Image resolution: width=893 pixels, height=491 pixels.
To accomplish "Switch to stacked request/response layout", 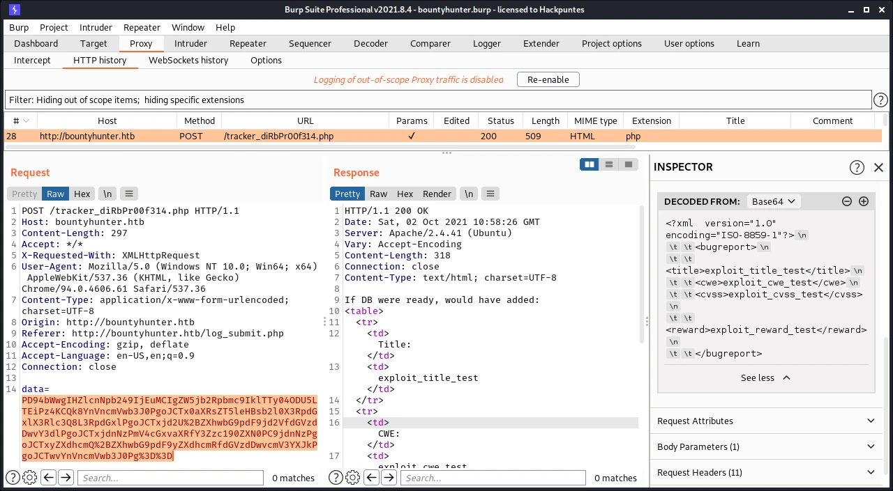I will tap(609, 164).
